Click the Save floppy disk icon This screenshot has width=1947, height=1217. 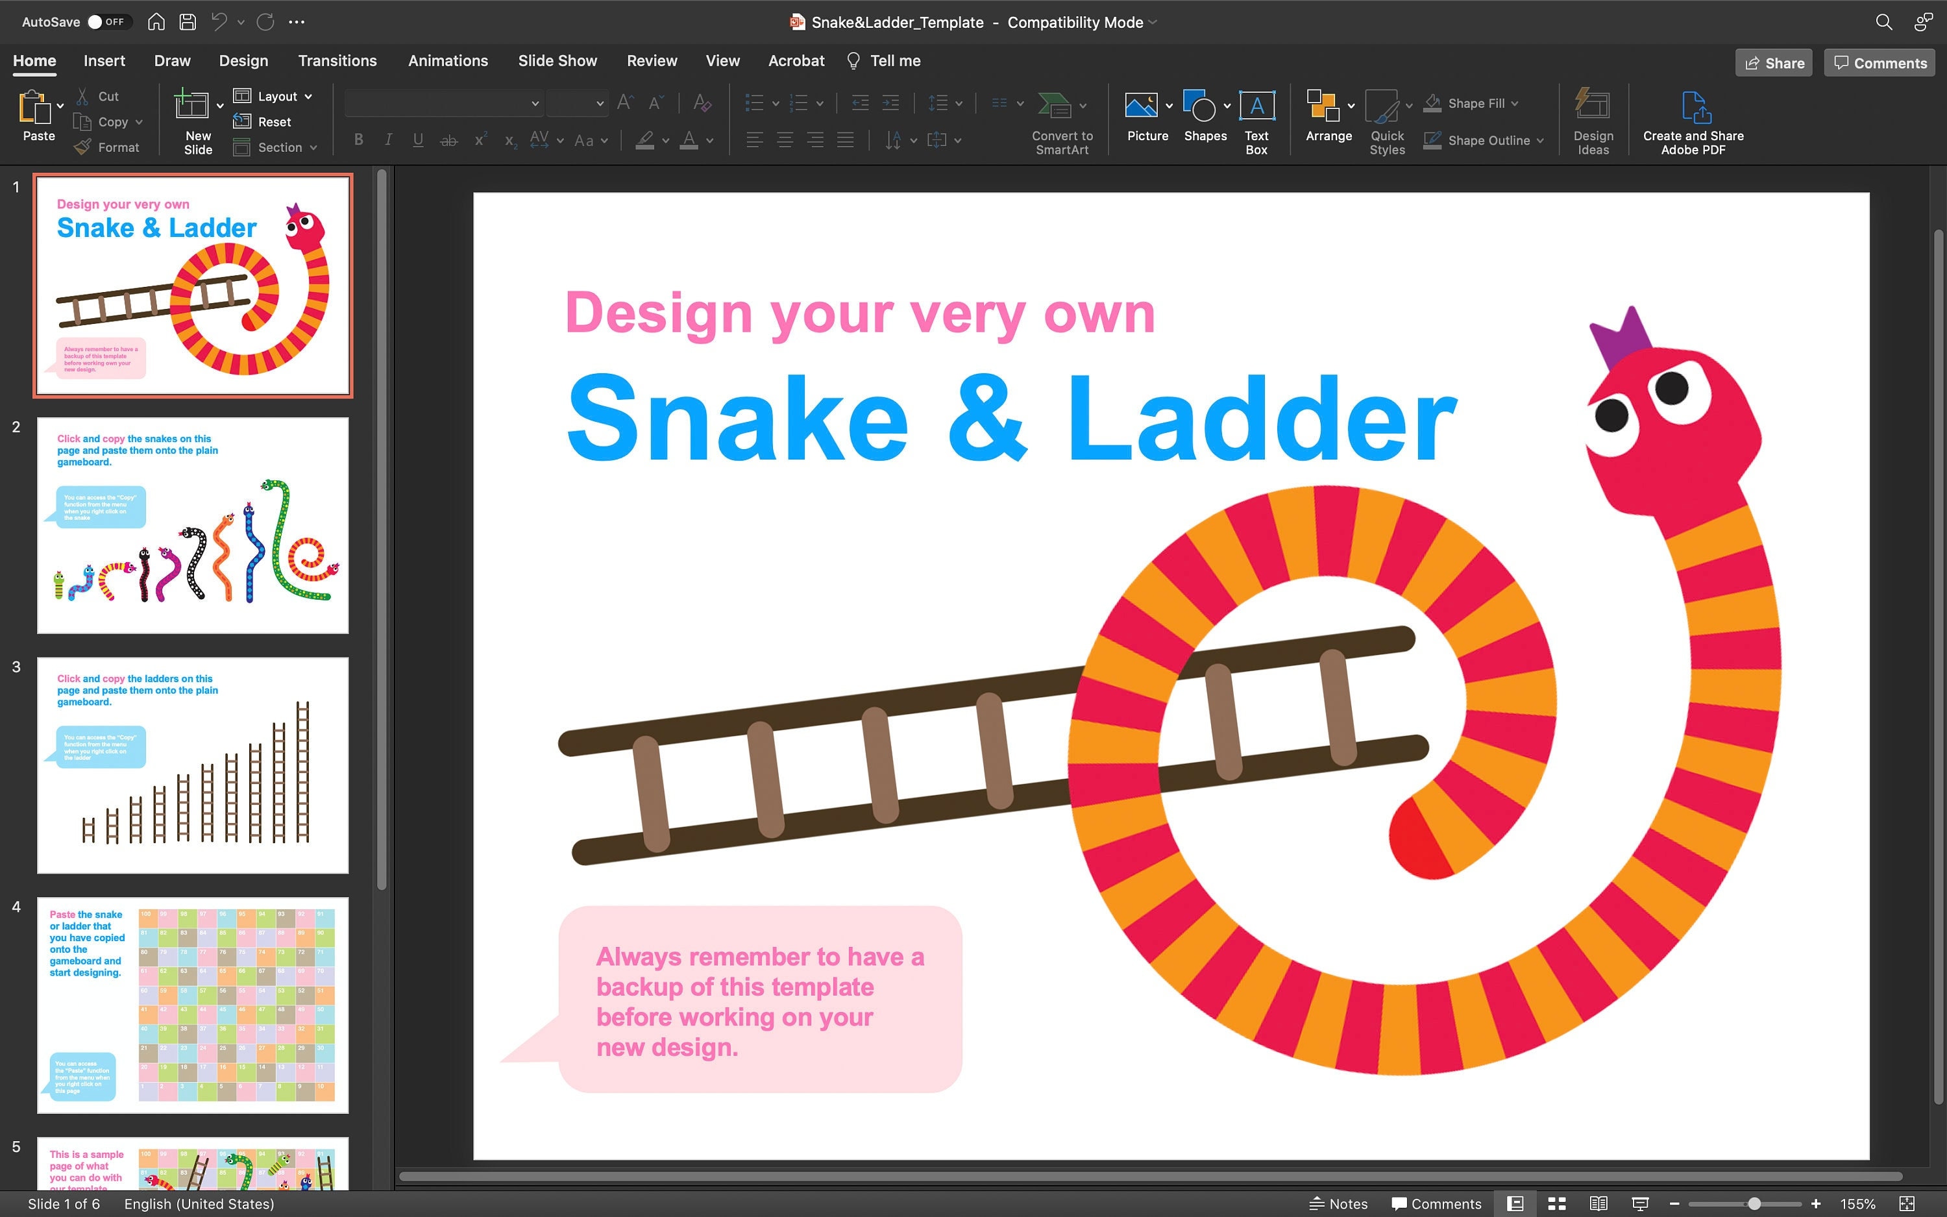point(188,21)
